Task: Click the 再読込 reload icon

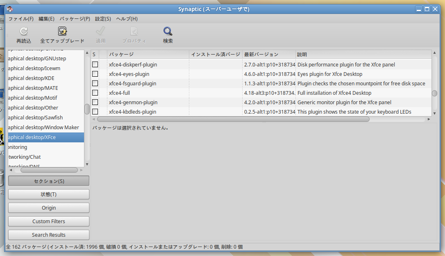Action: tap(23, 31)
